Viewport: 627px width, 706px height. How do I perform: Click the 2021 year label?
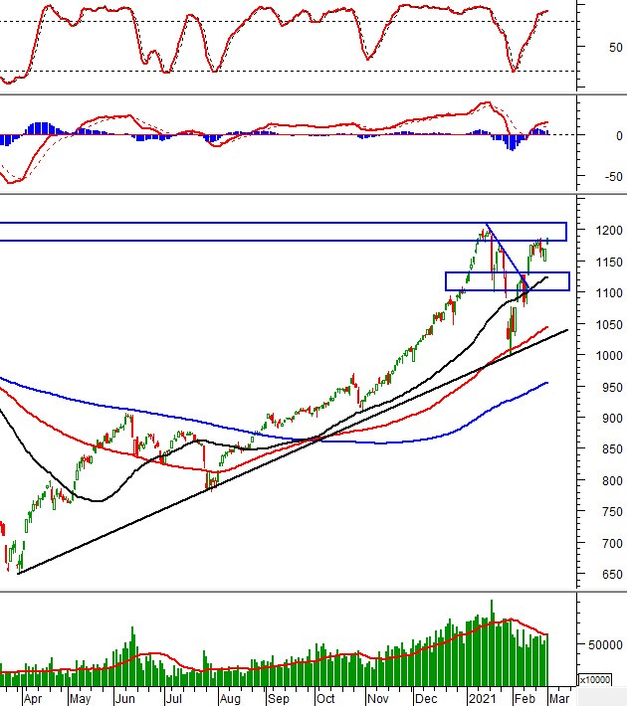pyautogui.click(x=482, y=699)
